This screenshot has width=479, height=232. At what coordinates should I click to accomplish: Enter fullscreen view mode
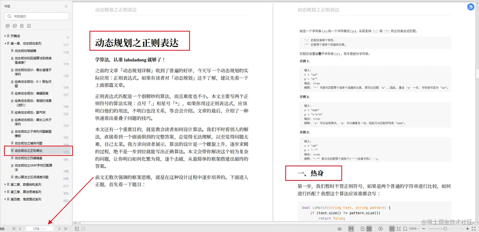point(474,229)
